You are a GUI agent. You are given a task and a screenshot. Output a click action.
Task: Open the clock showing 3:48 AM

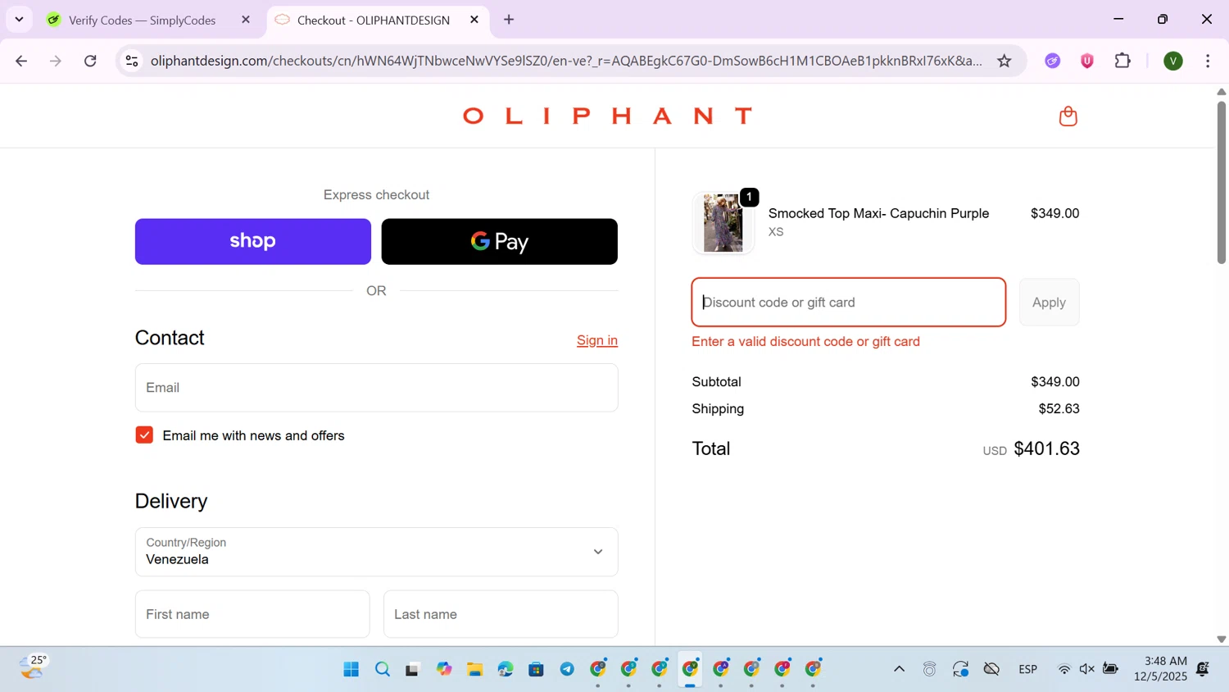coord(1160,669)
